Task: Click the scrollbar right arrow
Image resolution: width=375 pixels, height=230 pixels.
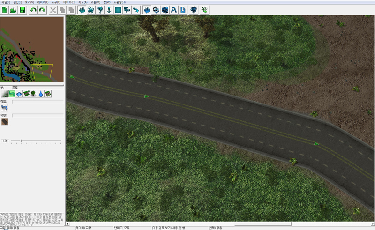Action: (x=373, y=224)
